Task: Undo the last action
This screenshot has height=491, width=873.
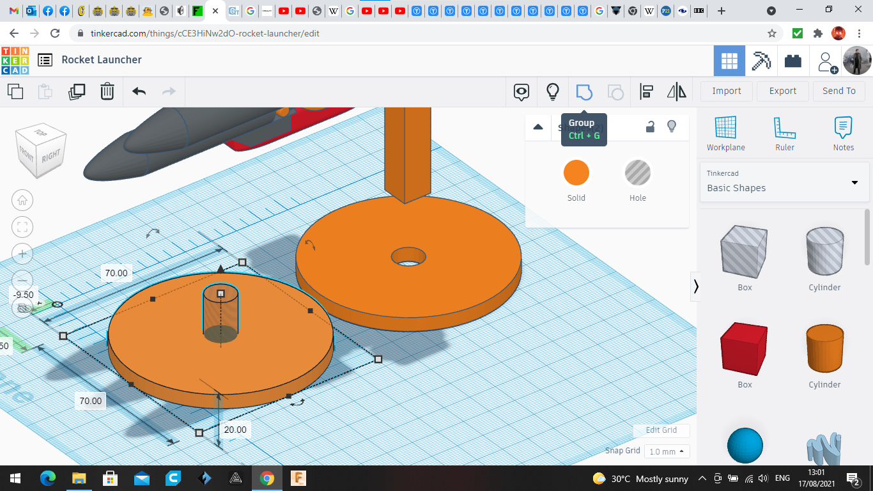Action: pyautogui.click(x=139, y=91)
